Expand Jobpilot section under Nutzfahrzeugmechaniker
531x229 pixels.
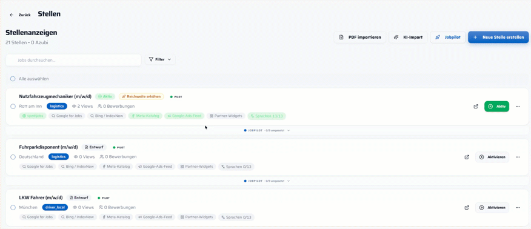267,130
